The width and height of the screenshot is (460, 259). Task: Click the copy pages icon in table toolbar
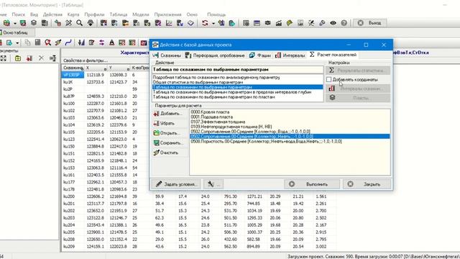click(x=27, y=42)
